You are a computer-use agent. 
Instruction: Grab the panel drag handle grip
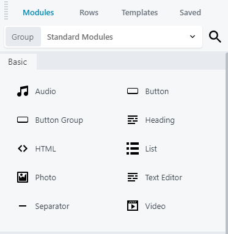pyautogui.click(x=6, y=10)
